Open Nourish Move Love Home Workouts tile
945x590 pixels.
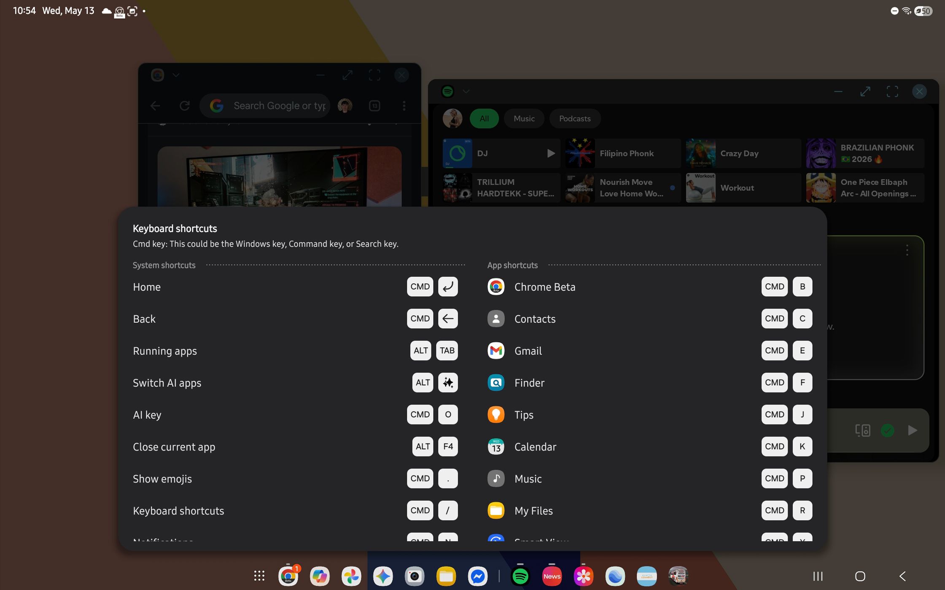coord(623,188)
